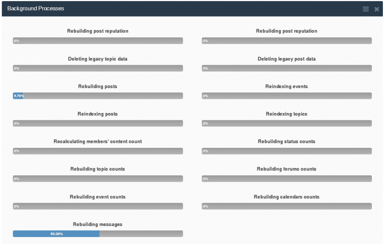This screenshot has height=244, width=384.
Task: Click the "Recalculating members' content count" heading
Action: point(98,142)
